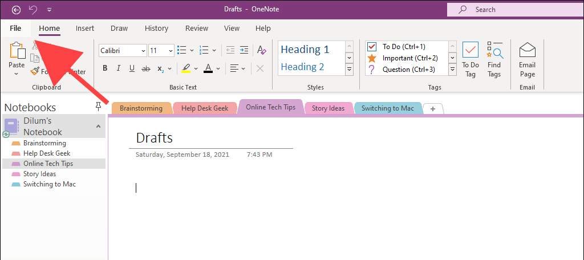The width and height of the screenshot is (584, 260).
Task: Select the Switching to Mac section tab
Action: pos(388,108)
